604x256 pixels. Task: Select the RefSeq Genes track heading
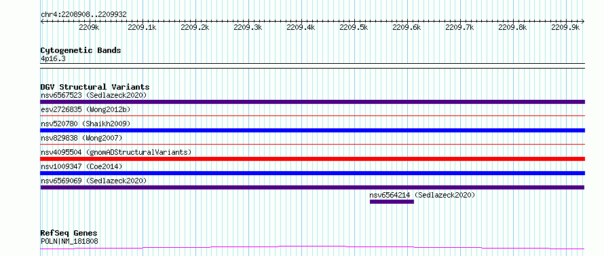click(69, 234)
